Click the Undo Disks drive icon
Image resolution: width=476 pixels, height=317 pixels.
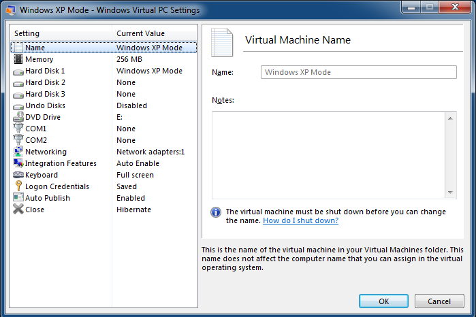pyautogui.click(x=18, y=107)
